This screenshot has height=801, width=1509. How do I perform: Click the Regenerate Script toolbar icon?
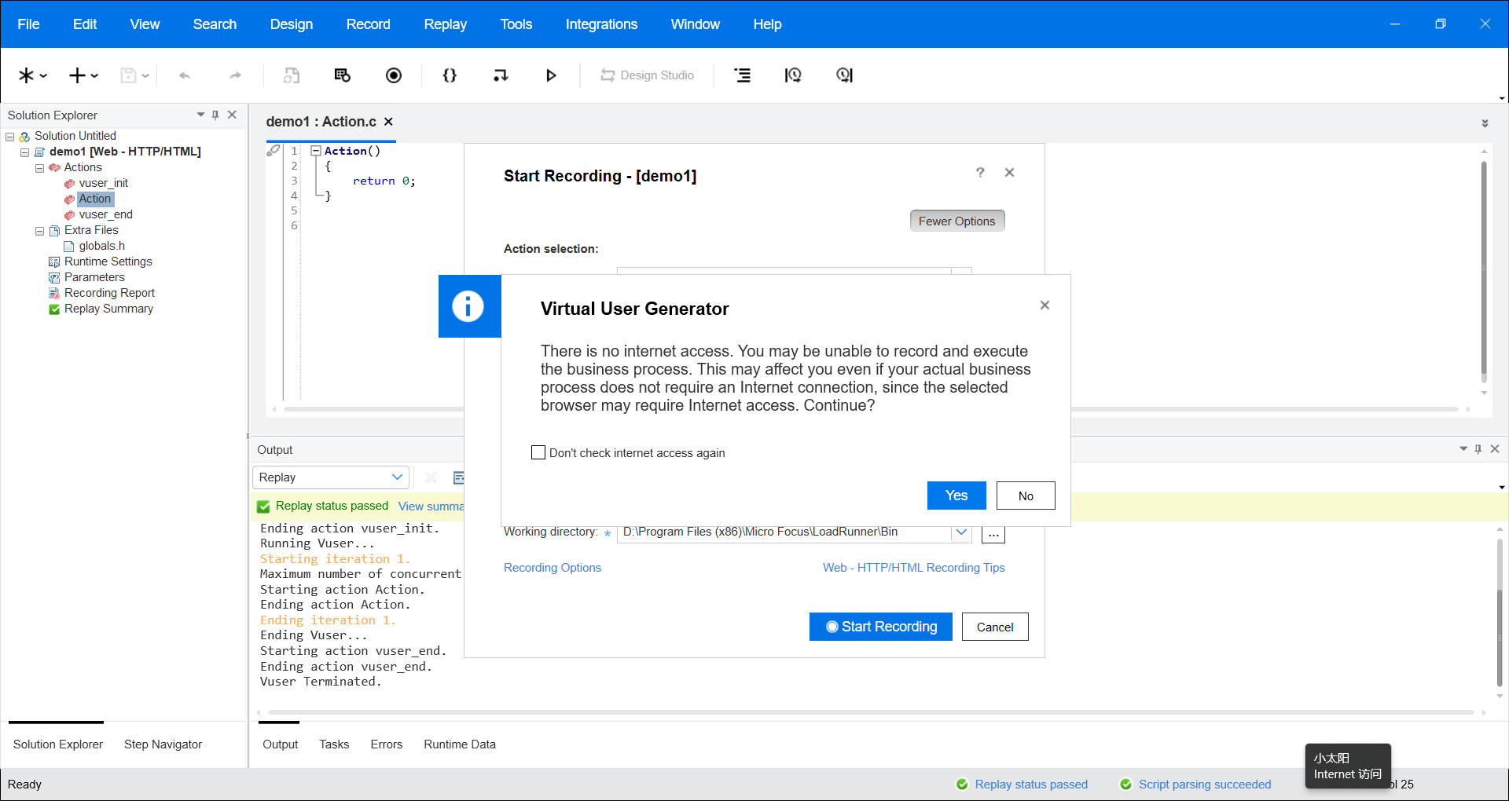[342, 75]
